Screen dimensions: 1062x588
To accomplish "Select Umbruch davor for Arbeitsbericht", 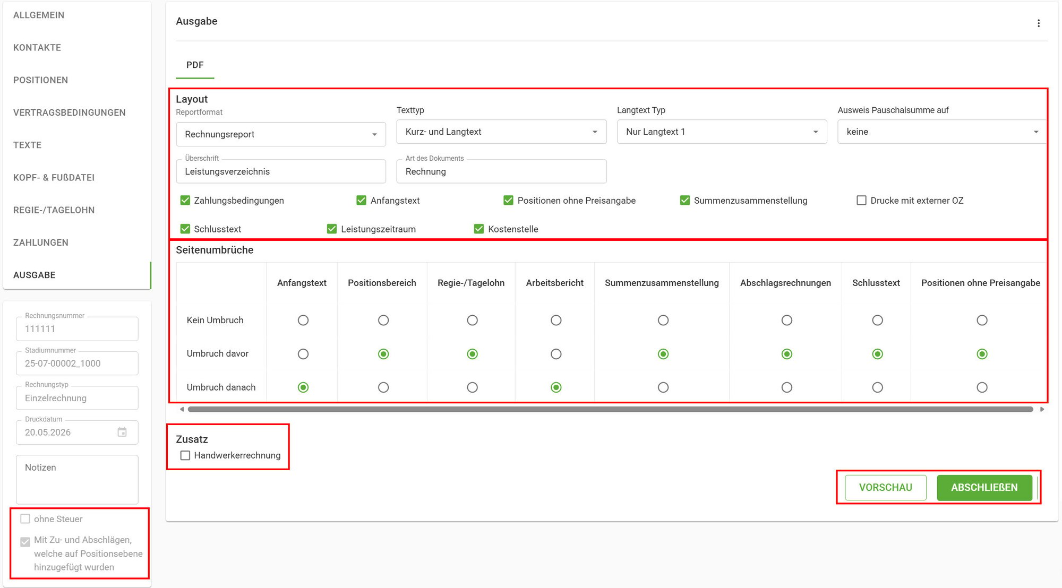I will (556, 354).
